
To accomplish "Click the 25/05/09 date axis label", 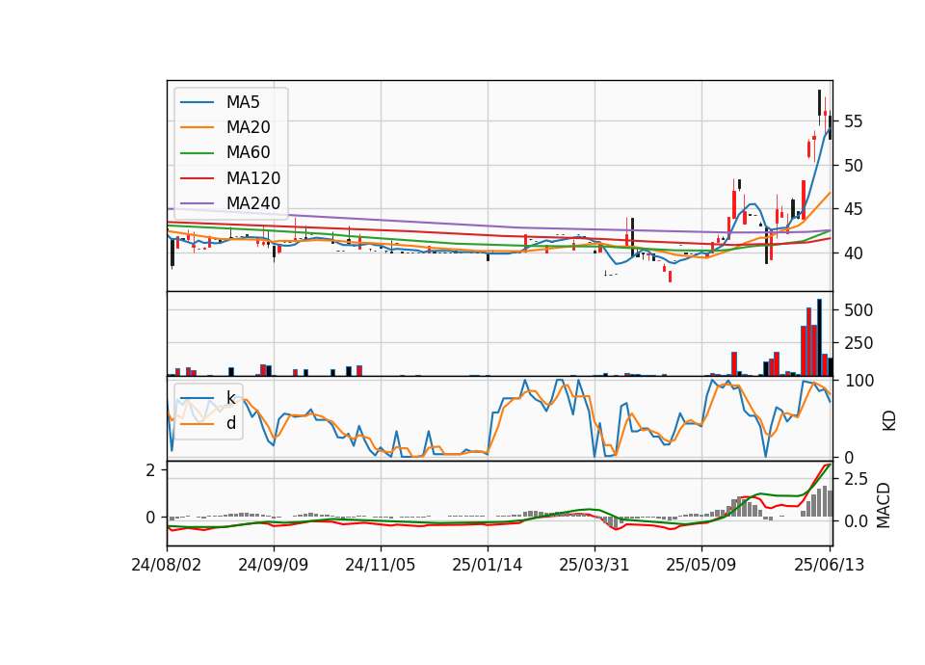I will tap(701, 565).
